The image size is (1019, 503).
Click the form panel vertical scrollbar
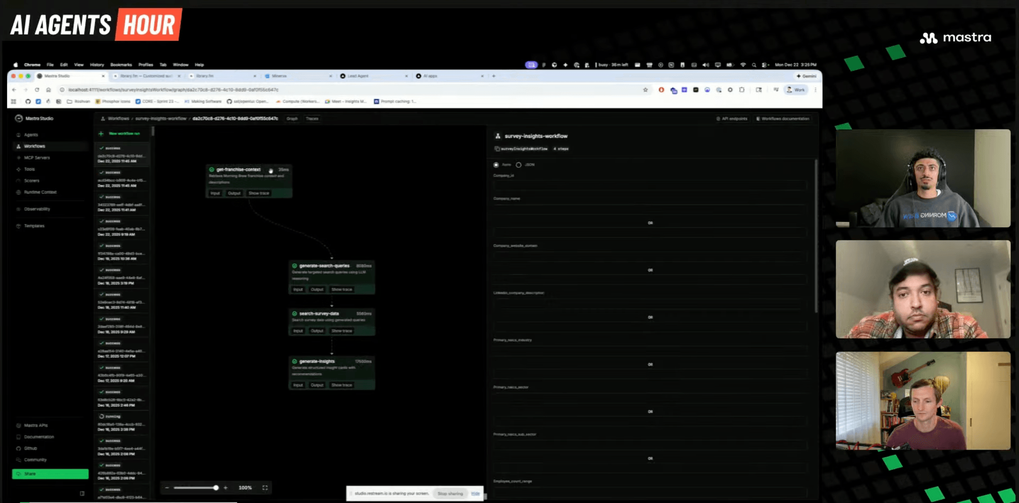(x=816, y=236)
